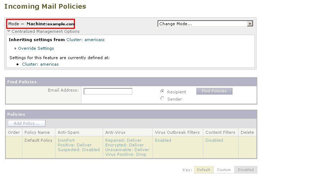Viewport: 311px width, 176px height.
Task: Open Default Policy Anti-Virus settings link
Action: (127, 148)
